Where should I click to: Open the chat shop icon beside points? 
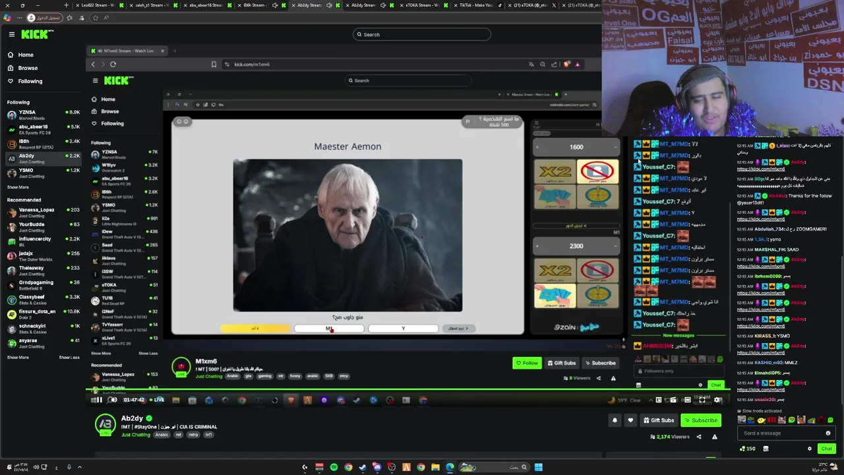coord(766,449)
